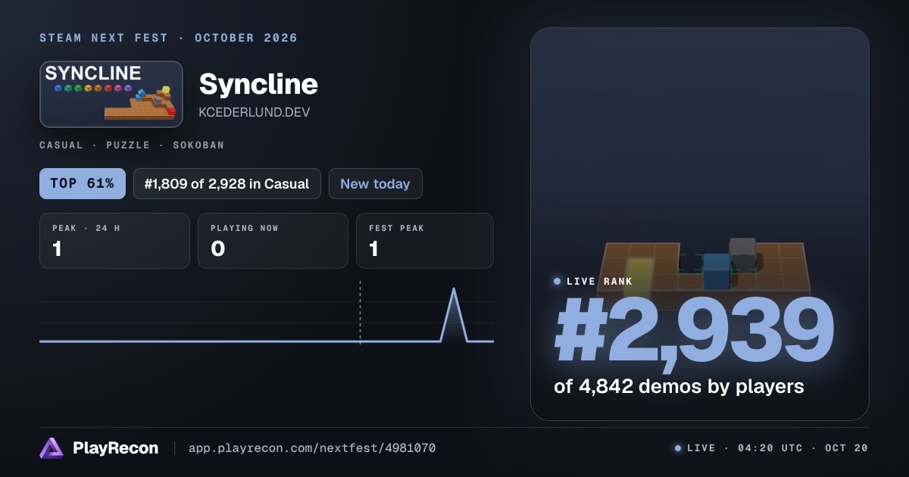Select the TOP 61% badge
Viewport: 909px width, 477px height.
(83, 183)
